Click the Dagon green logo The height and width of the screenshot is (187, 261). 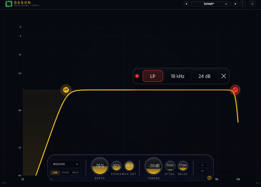[x=9, y=4]
